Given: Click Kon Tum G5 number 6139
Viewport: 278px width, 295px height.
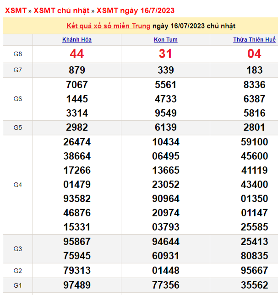Looking at the screenshot, I should [165, 128].
